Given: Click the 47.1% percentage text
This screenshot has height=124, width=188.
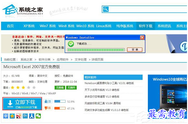Looking at the screenshot, I should [x=71, y=108].
